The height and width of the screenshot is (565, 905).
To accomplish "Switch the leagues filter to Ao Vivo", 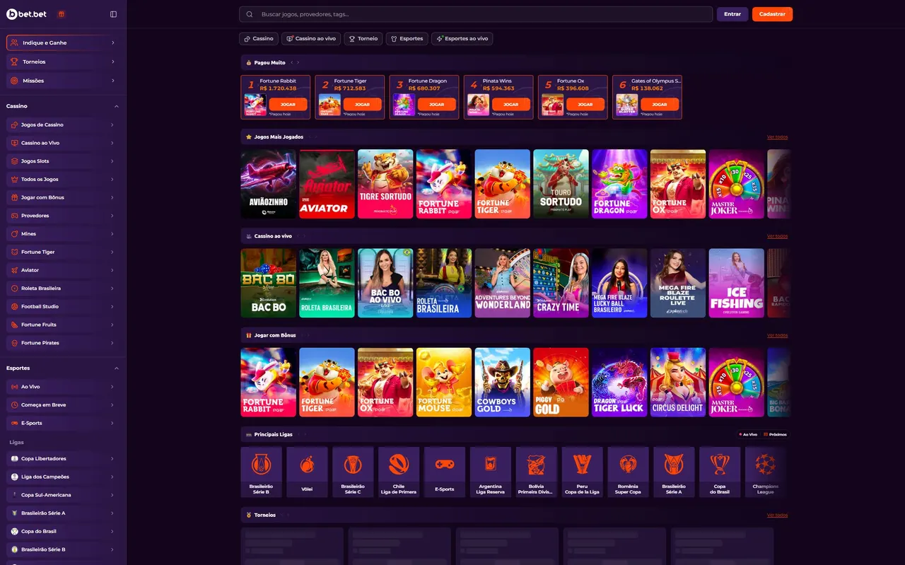I will pyautogui.click(x=748, y=434).
